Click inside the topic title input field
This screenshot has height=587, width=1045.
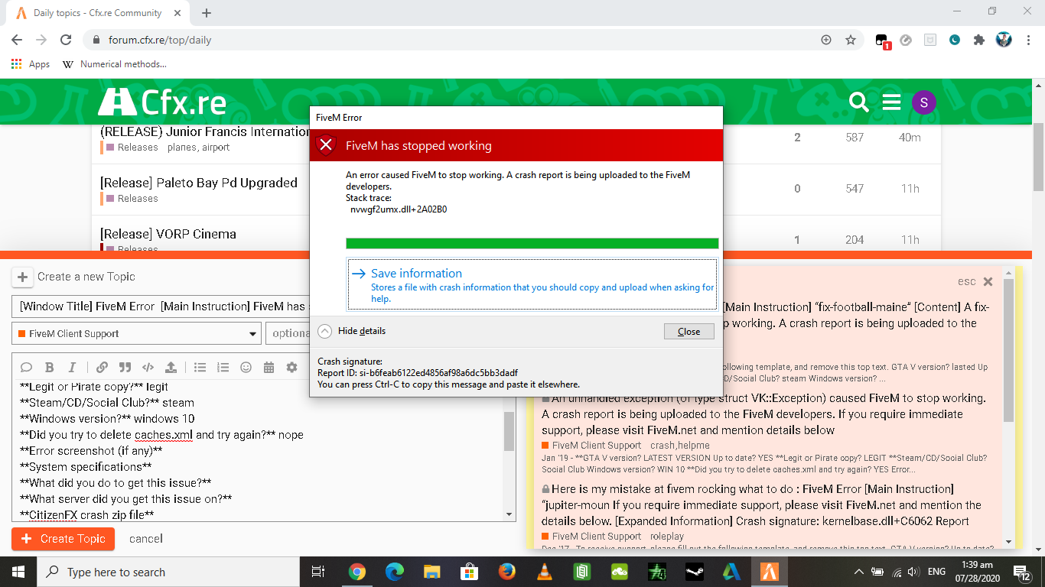(153, 306)
